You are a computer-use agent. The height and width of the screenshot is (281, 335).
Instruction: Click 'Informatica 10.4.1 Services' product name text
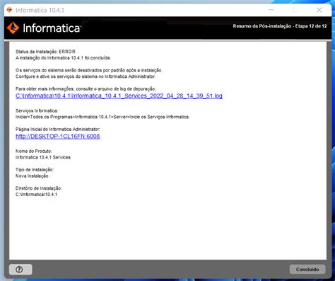[x=43, y=157]
